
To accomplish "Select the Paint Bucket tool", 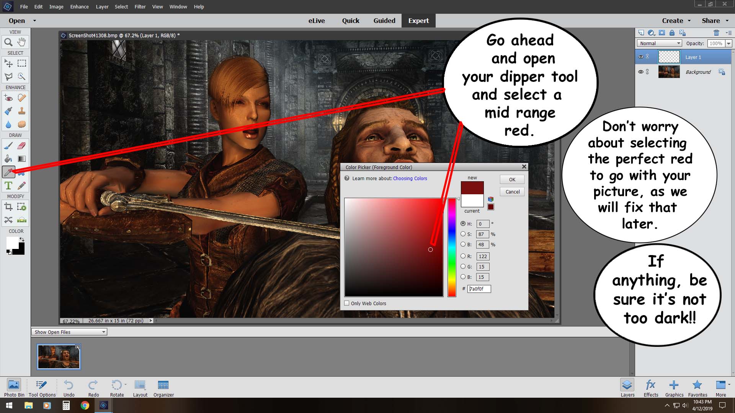I will [x=8, y=159].
